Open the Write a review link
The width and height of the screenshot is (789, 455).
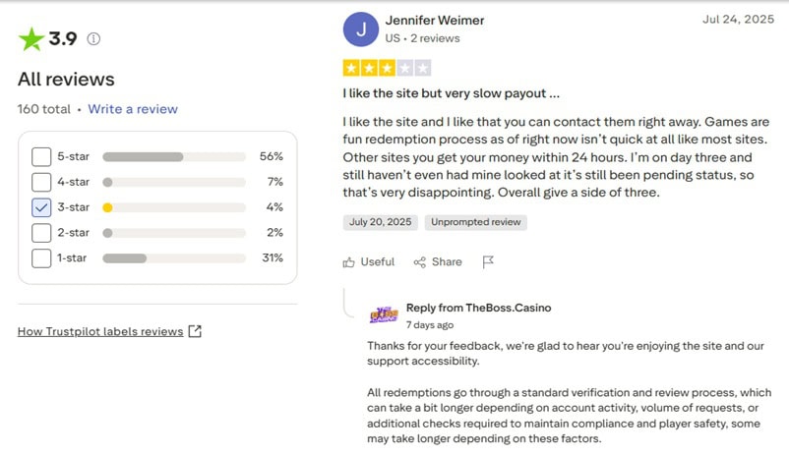[x=133, y=109]
